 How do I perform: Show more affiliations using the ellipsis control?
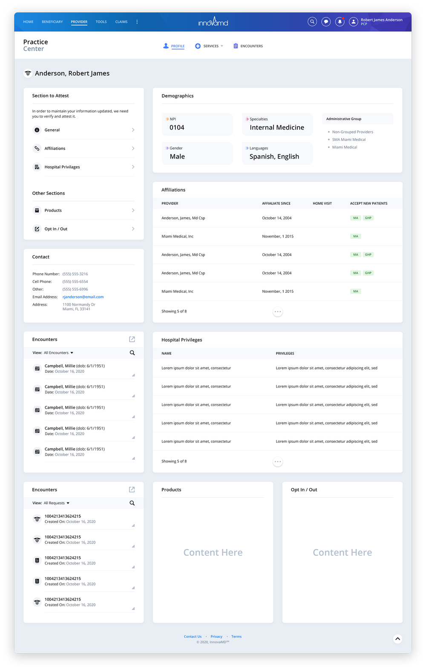coord(278,312)
